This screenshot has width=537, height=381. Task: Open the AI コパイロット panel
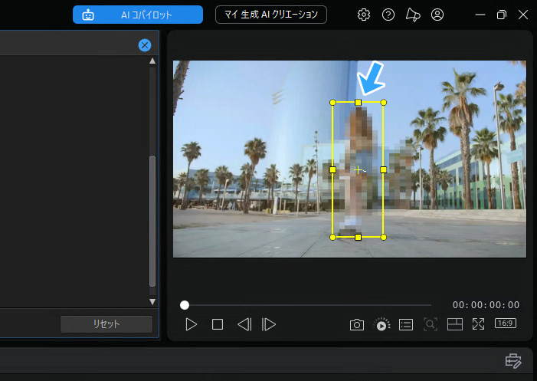click(x=138, y=15)
